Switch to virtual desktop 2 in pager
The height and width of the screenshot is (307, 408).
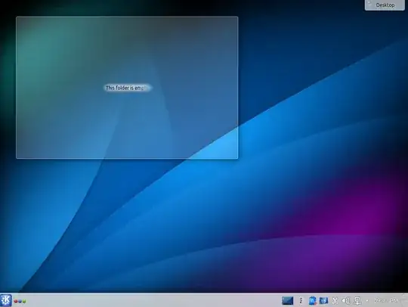[301, 301]
